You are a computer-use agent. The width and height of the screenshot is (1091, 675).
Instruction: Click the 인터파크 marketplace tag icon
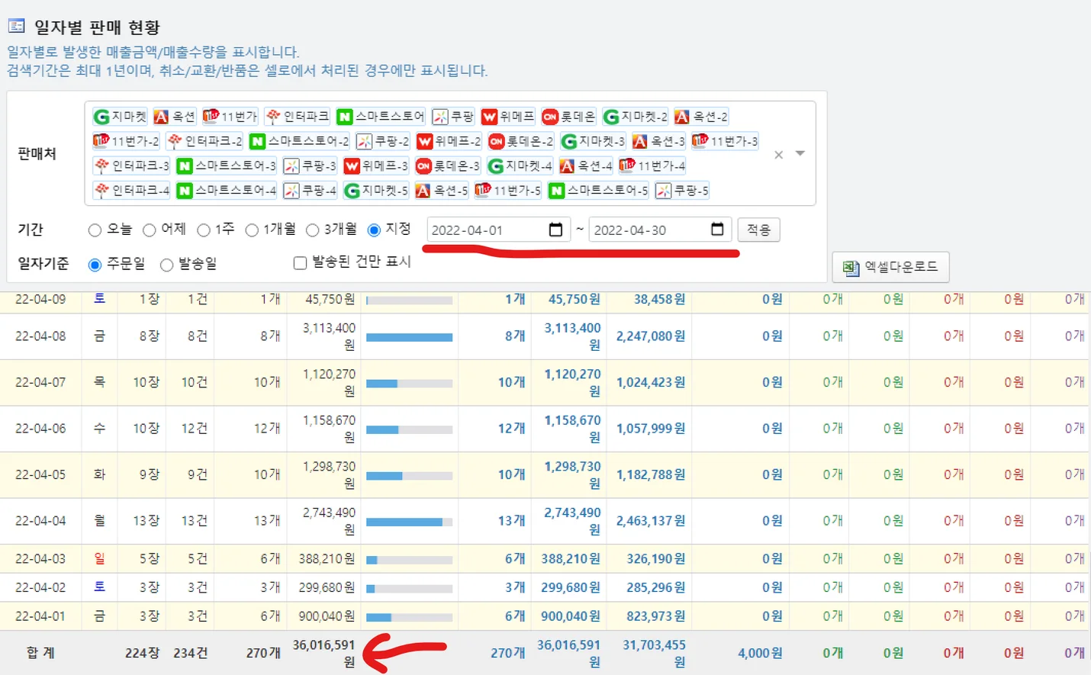pyautogui.click(x=273, y=117)
